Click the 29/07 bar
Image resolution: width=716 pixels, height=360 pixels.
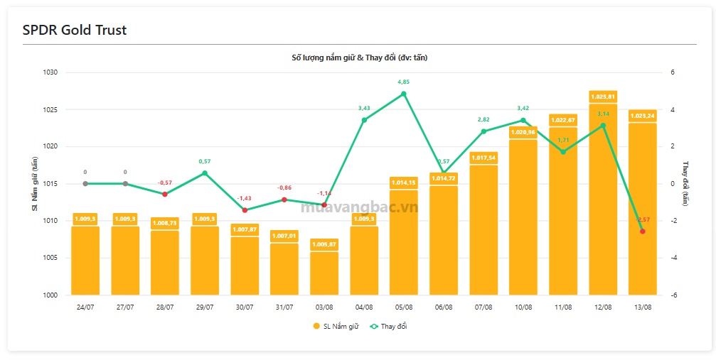[x=205, y=261]
